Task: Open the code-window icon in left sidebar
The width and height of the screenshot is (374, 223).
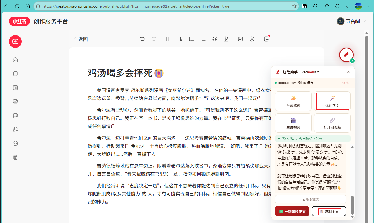Action: [x=15, y=88]
